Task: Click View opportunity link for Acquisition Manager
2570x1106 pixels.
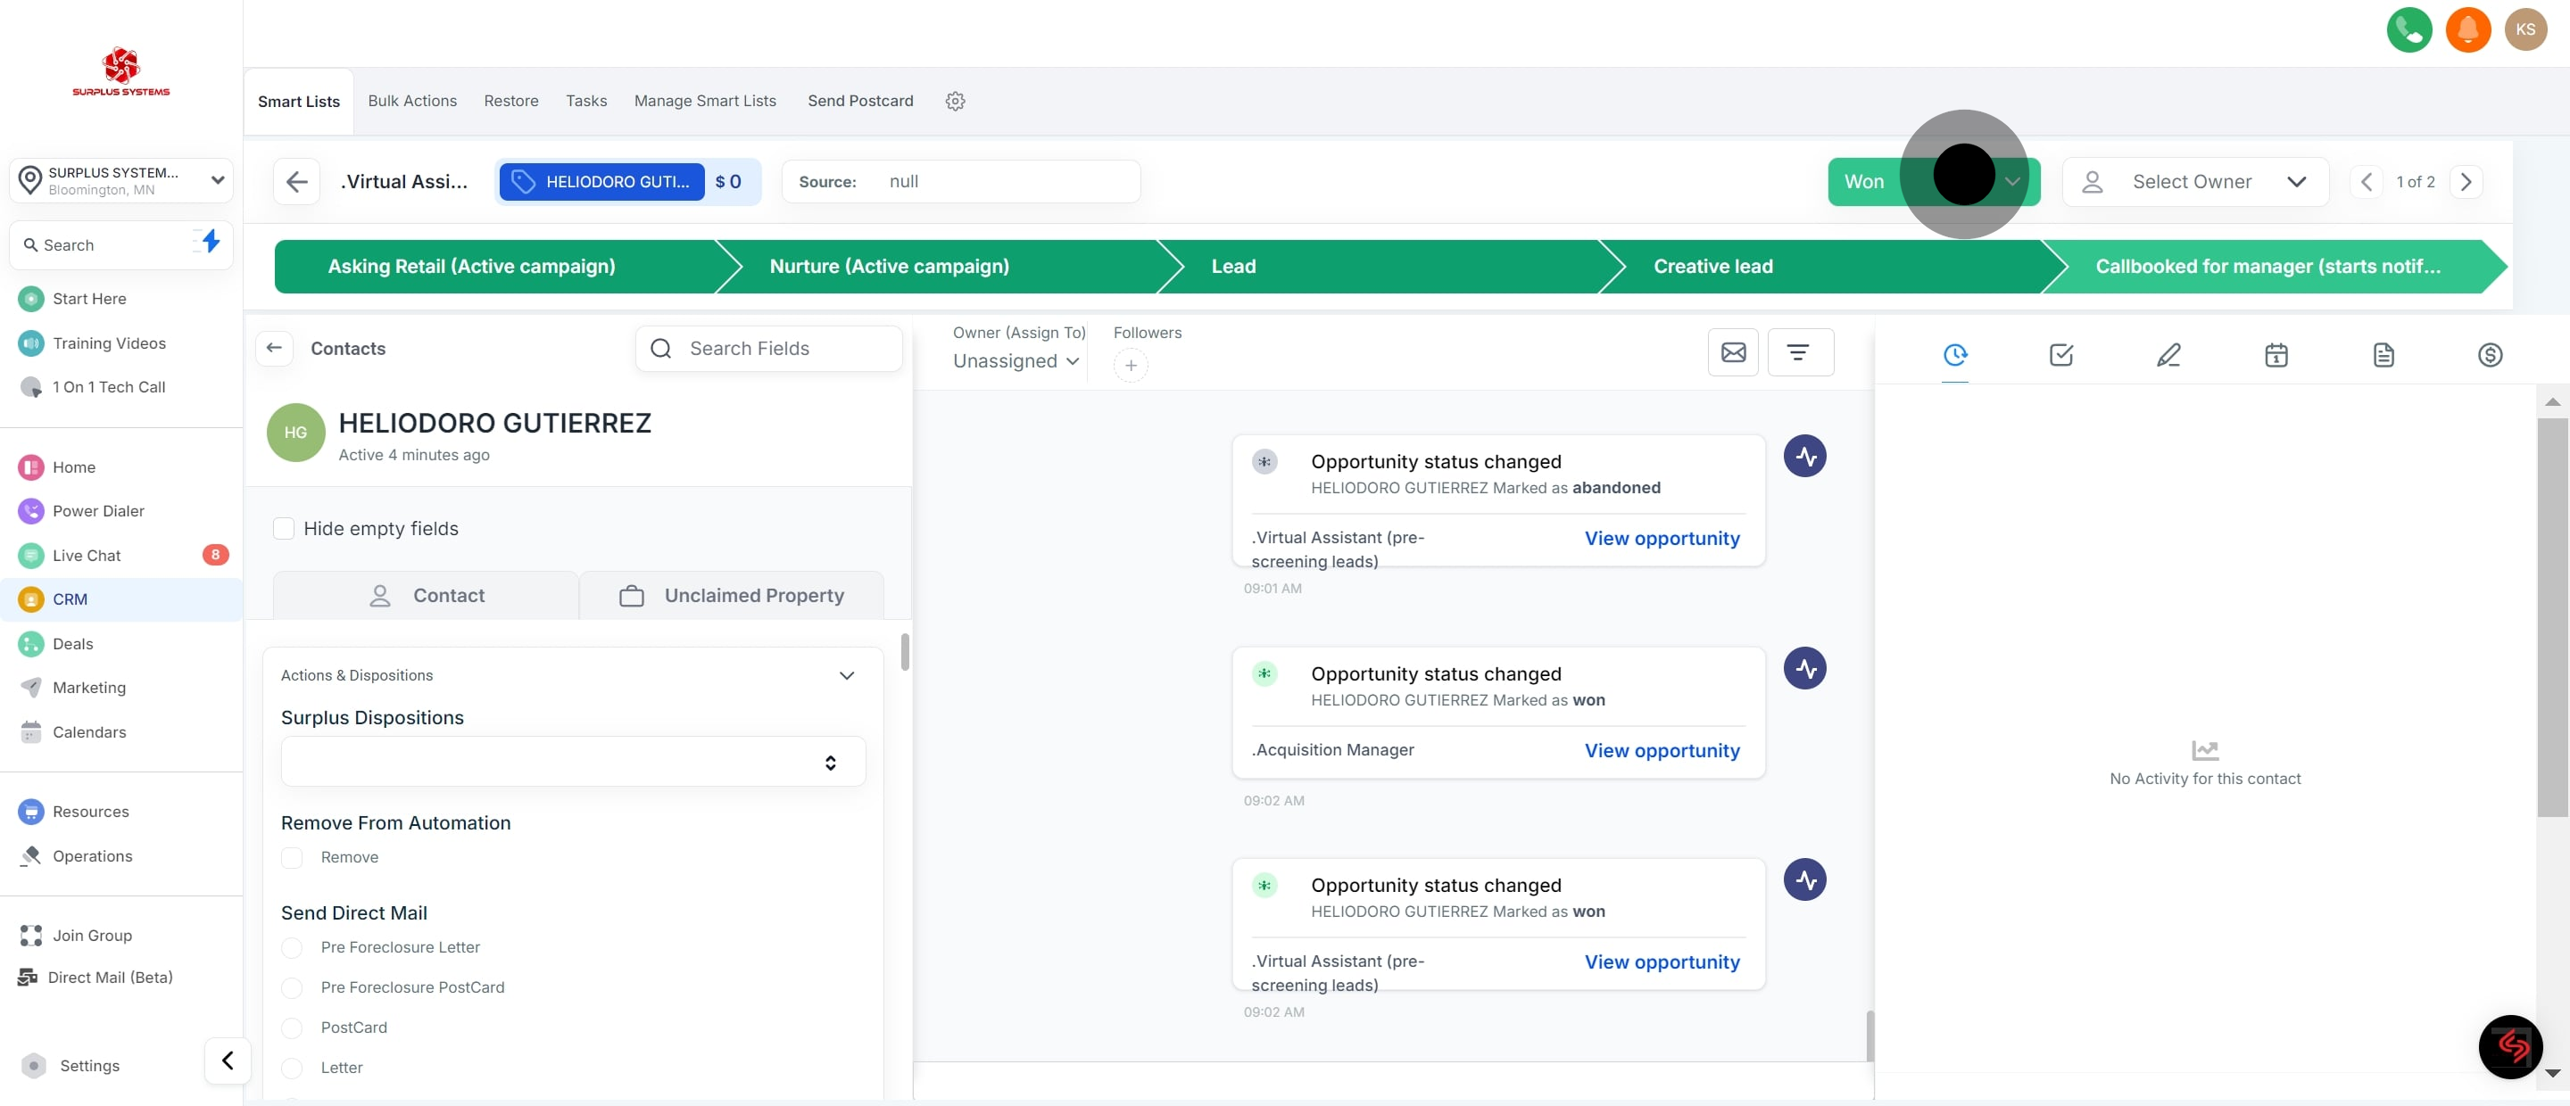Action: pyautogui.click(x=1661, y=751)
